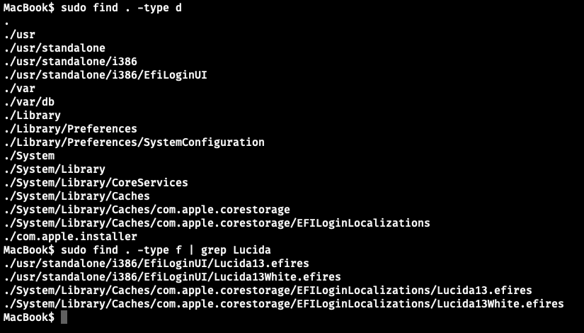Click the EFILoginLocalizations/Lucida13White.efires file path
Image resolution: width=584 pixels, height=333 pixels.
coord(283,304)
